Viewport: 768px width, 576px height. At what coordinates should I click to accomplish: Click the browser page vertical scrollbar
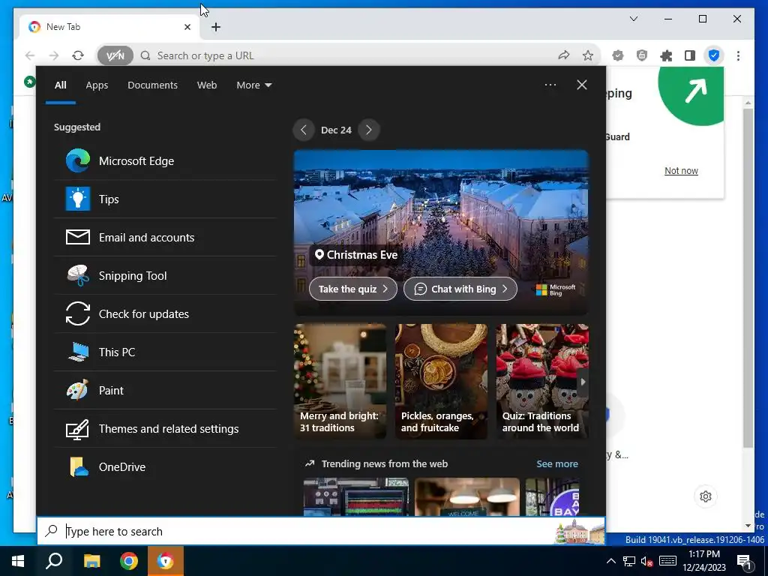point(748,277)
